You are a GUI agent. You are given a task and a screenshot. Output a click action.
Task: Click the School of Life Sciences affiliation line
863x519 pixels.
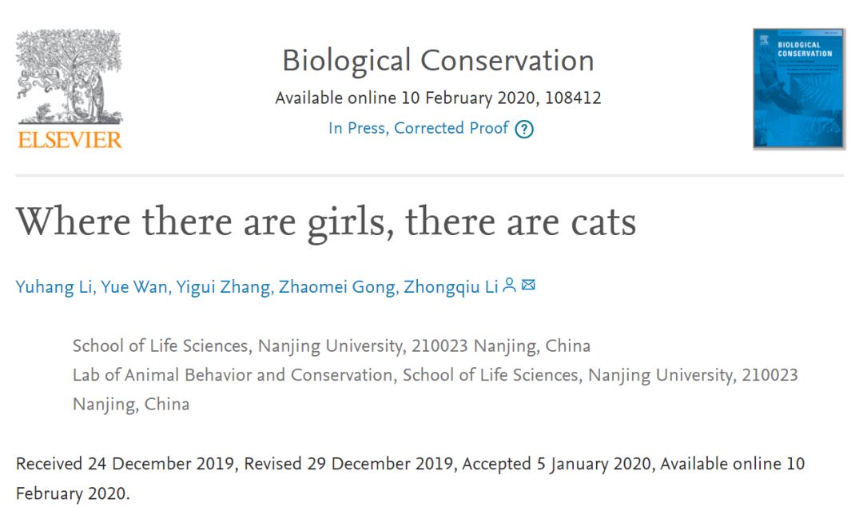pos(332,346)
